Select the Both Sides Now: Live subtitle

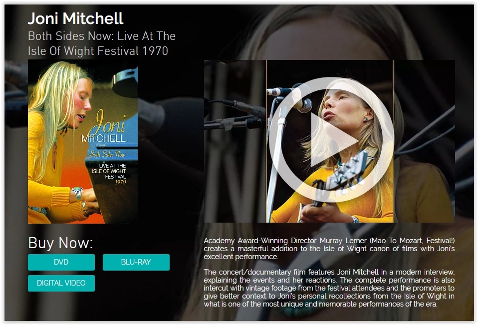[101, 43]
